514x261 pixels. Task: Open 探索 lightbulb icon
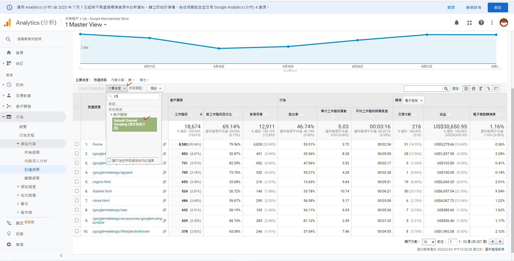click(x=9, y=234)
